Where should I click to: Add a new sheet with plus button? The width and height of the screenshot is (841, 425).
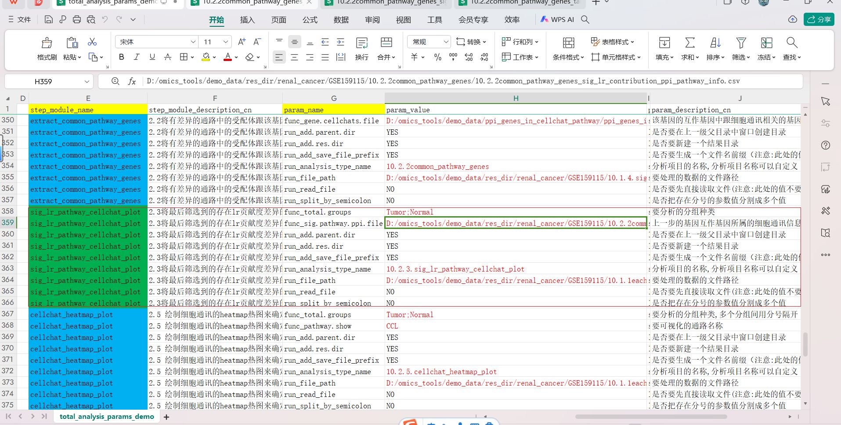coord(166,417)
